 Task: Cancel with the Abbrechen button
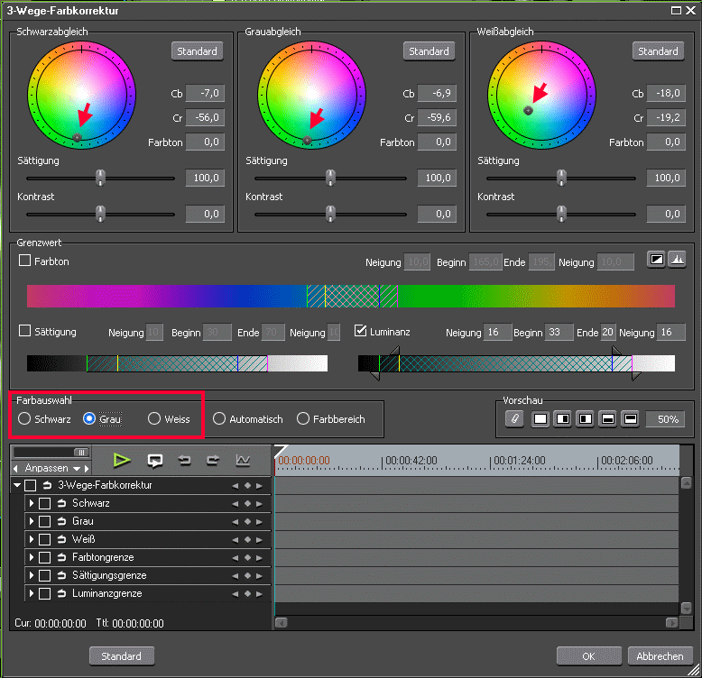(660, 656)
